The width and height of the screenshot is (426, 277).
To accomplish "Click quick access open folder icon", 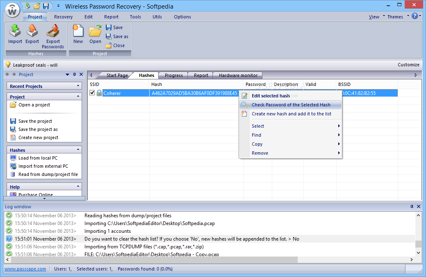I will [x=37, y=6].
